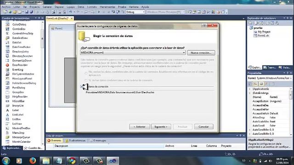Switch to Cuadro de herramientas bottom tab

34,148
